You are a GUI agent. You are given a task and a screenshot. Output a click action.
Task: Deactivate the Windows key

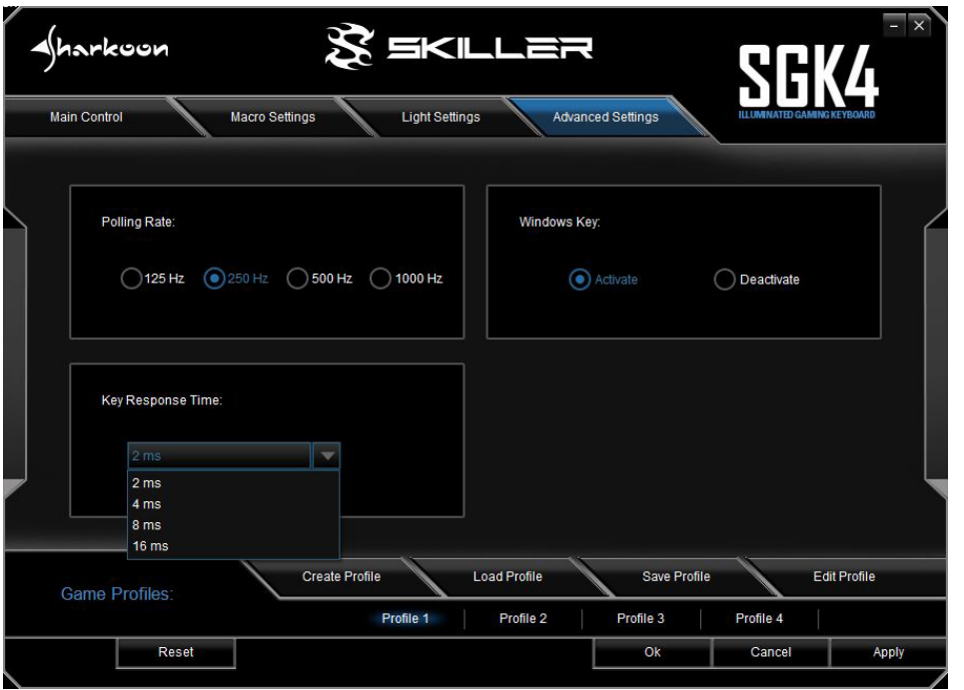[x=724, y=280]
